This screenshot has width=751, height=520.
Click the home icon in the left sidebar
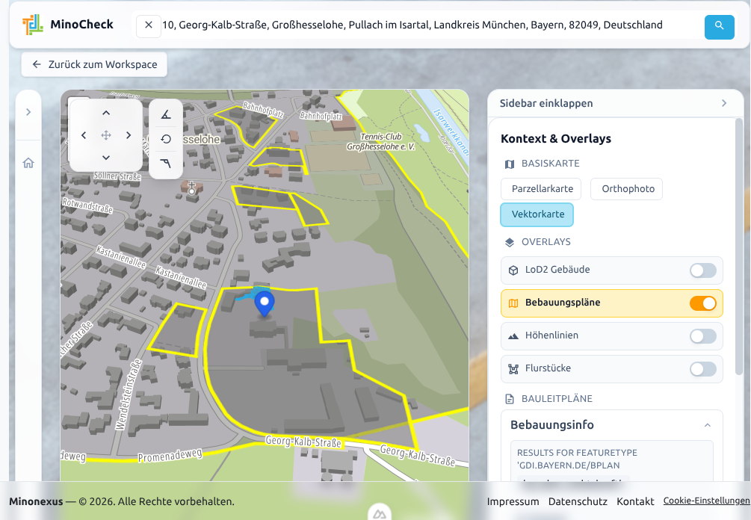pos(28,162)
